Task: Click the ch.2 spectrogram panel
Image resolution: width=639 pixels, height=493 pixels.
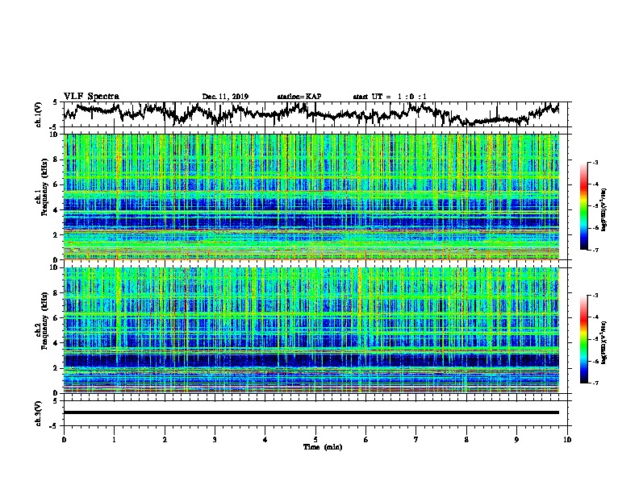Action: click(x=311, y=330)
